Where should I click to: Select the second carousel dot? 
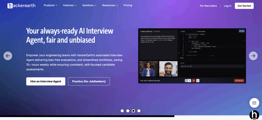point(128,111)
